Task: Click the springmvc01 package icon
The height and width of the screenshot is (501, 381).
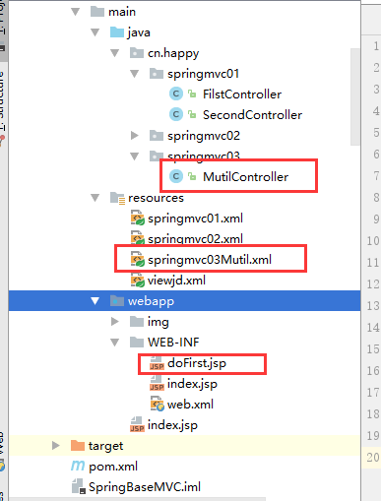Action: click(157, 74)
